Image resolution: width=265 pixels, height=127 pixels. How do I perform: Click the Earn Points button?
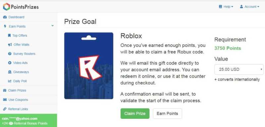point(167,114)
